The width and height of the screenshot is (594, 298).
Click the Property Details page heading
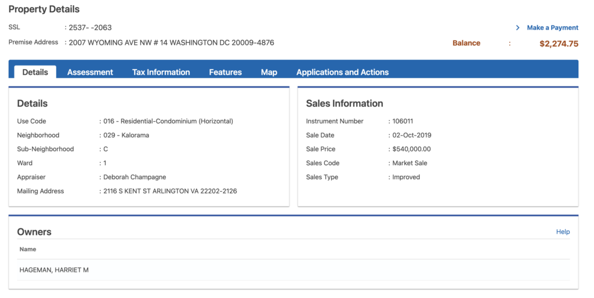44,9
